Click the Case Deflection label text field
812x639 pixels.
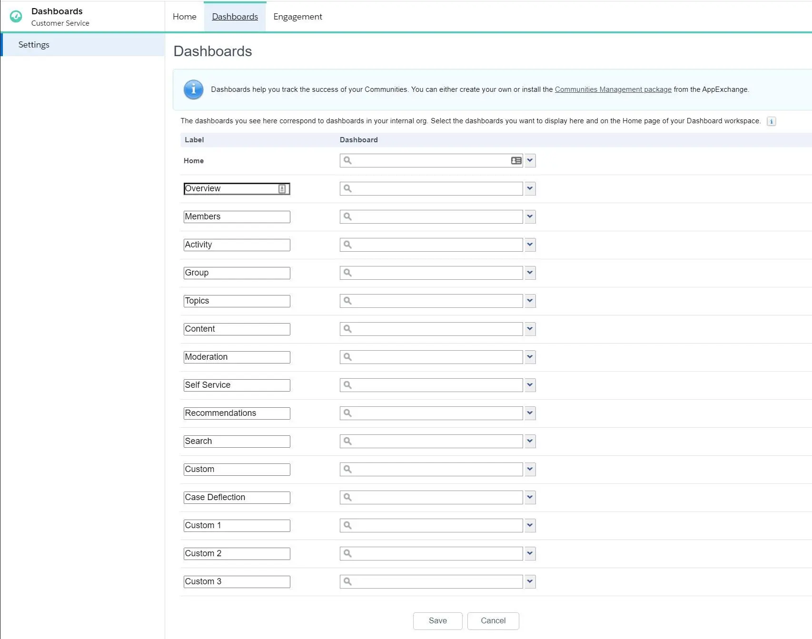[x=237, y=498]
